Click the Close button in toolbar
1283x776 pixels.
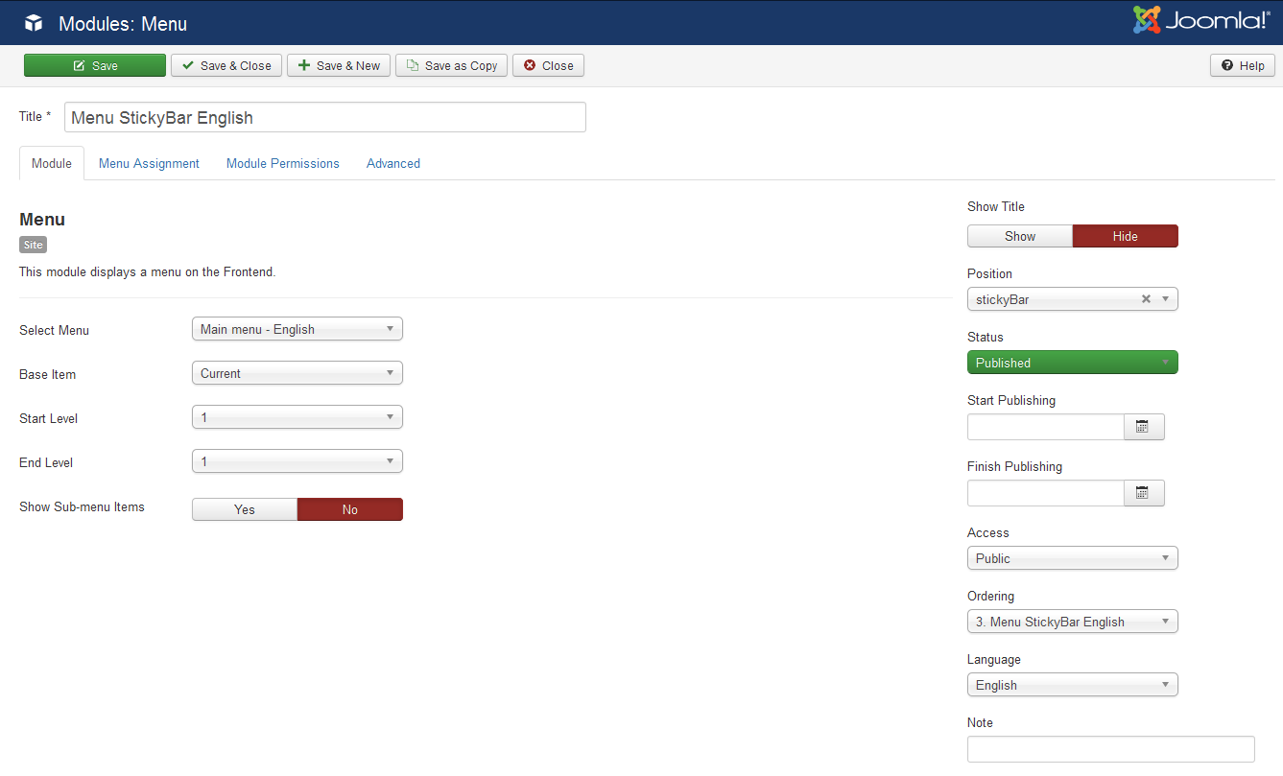[x=548, y=65]
